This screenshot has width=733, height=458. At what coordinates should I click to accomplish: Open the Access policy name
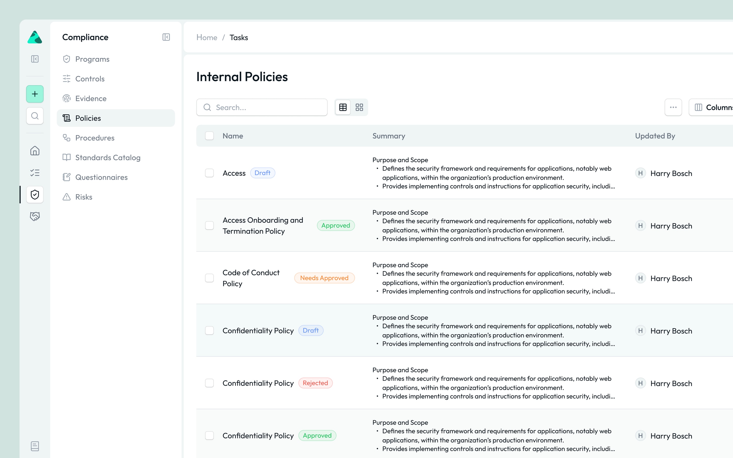point(234,173)
